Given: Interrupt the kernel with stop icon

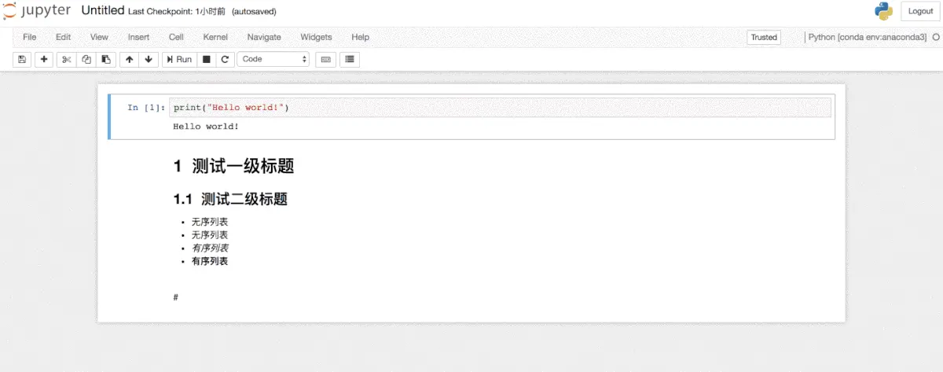Looking at the screenshot, I should tap(207, 59).
